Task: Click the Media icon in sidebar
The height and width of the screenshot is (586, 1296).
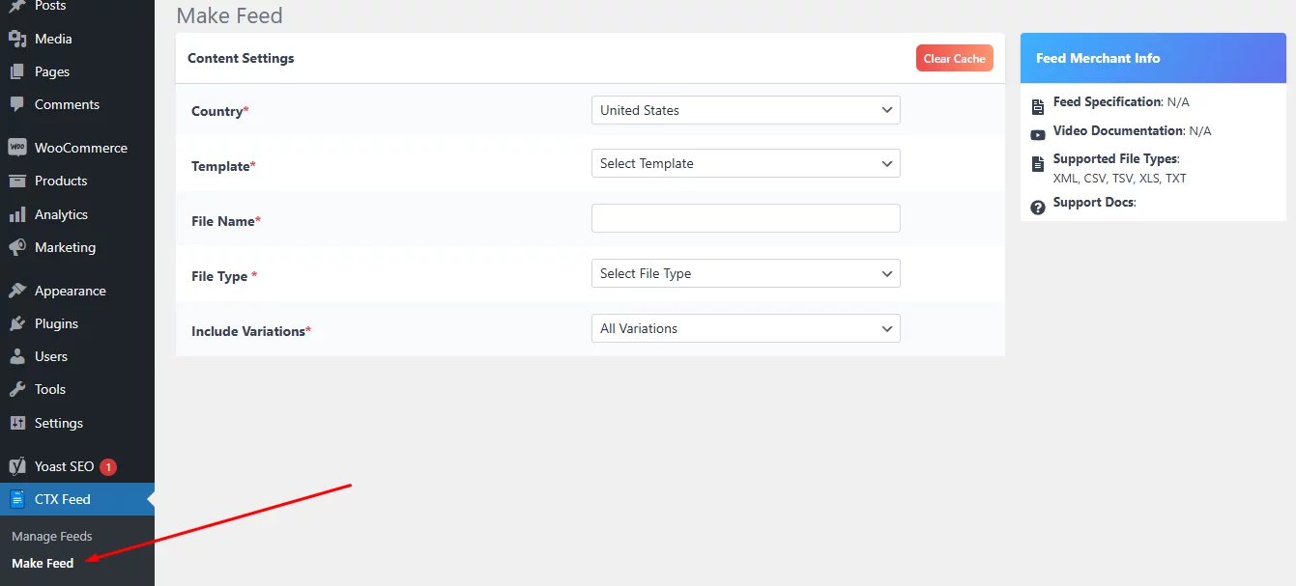Action: [17, 40]
